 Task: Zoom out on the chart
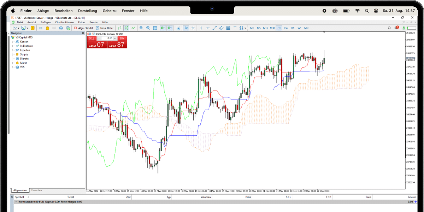(148, 28)
